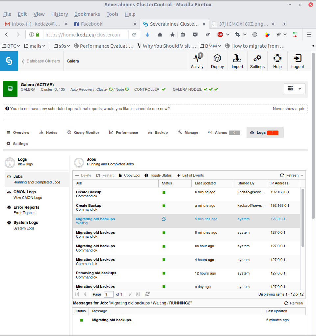Show bookmarks list icon in toolbar

pyautogui.click(x=183, y=35)
